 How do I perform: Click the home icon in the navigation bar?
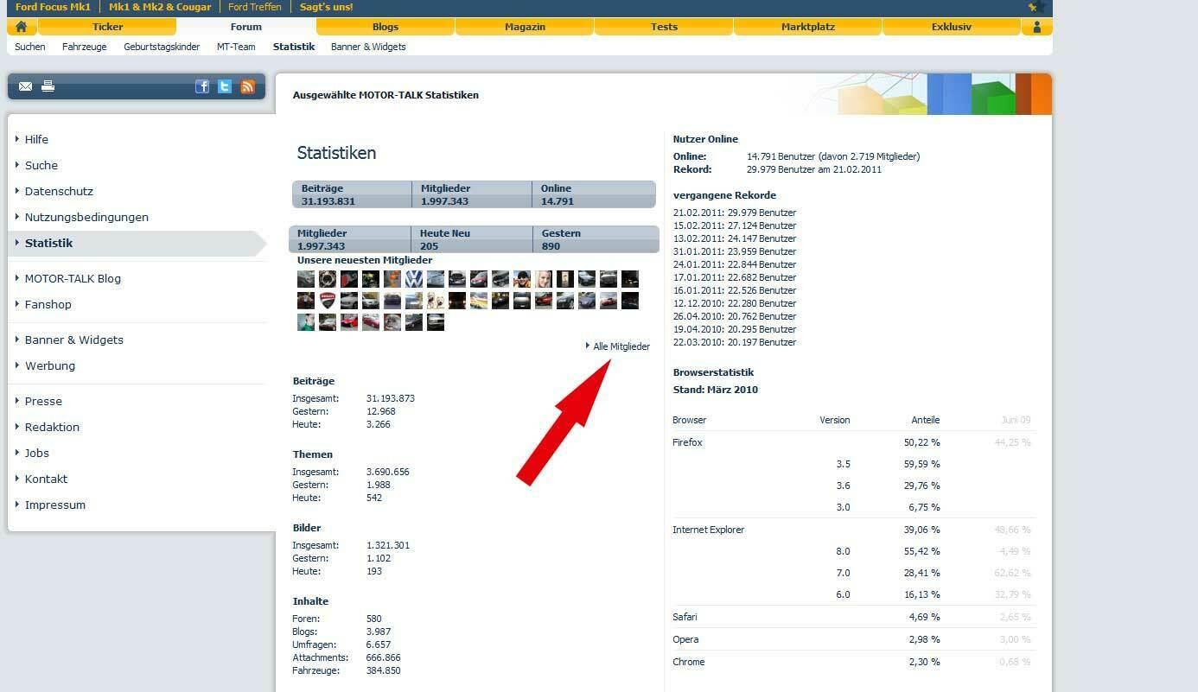[22, 27]
